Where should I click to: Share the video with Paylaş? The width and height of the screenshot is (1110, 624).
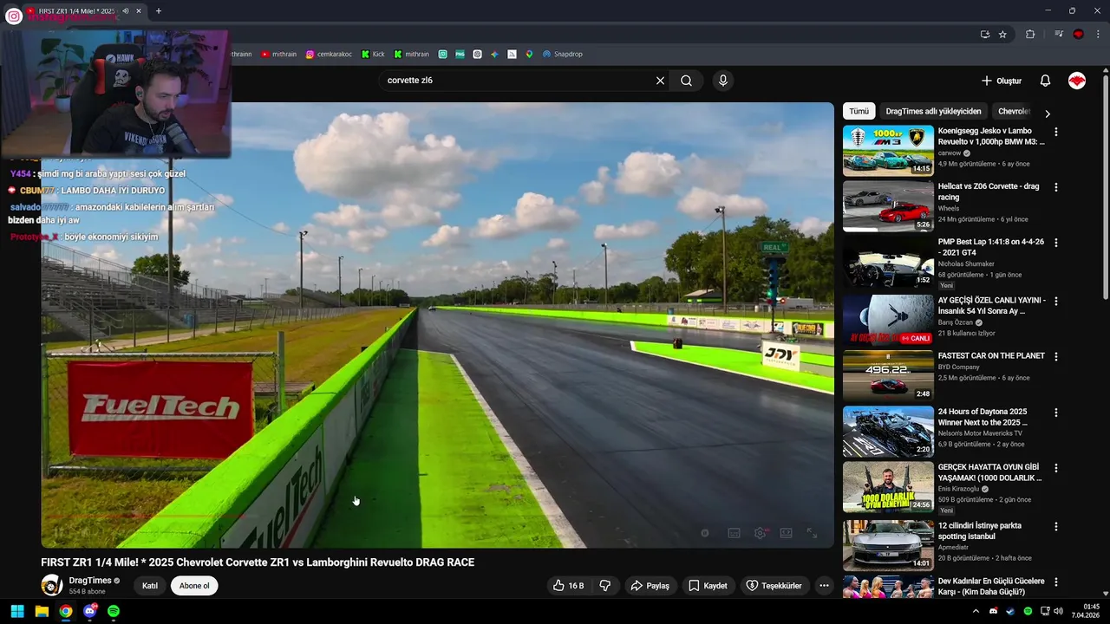650,586
